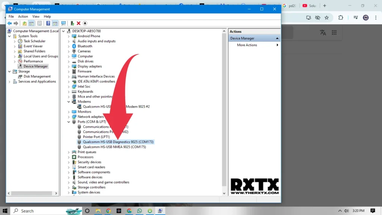Click the blue Back arrow in toolbar
This screenshot has height=215, width=382.
pyautogui.click(x=10, y=23)
